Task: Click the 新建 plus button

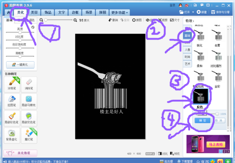Action: point(202,12)
